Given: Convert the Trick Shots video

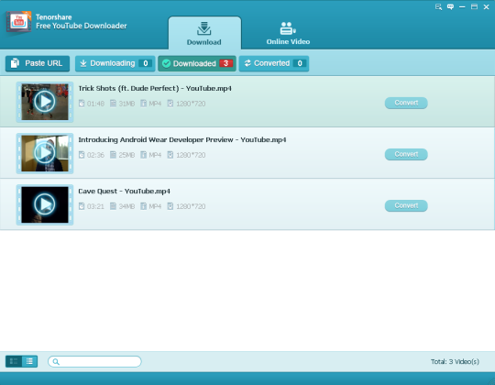Looking at the screenshot, I should point(406,103).
